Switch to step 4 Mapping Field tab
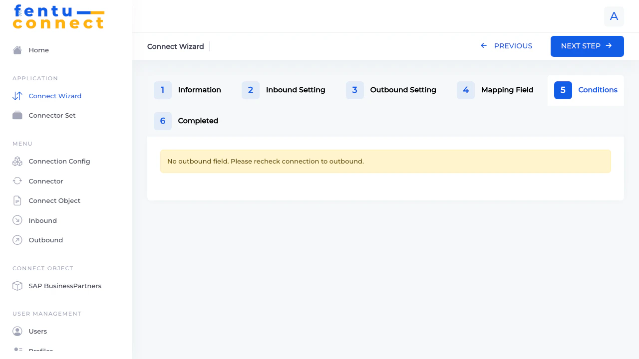The width and height of the screenshot is (639, 359). pyautogui.click(x=495, y=90)
